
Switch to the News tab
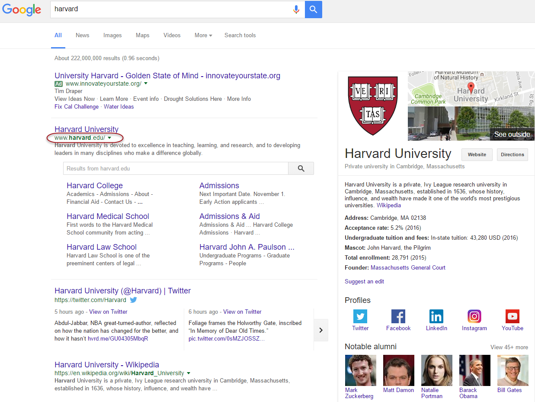tap(82, 35)
